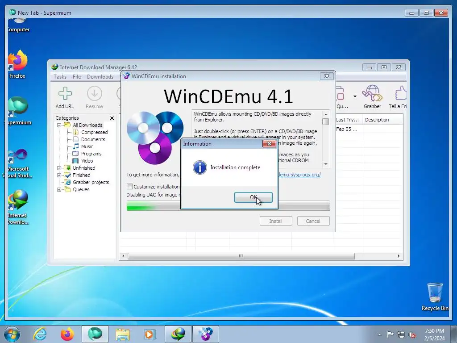Open the sysprogs.org link in installer

pyautogui.click(x=299, y=175)
